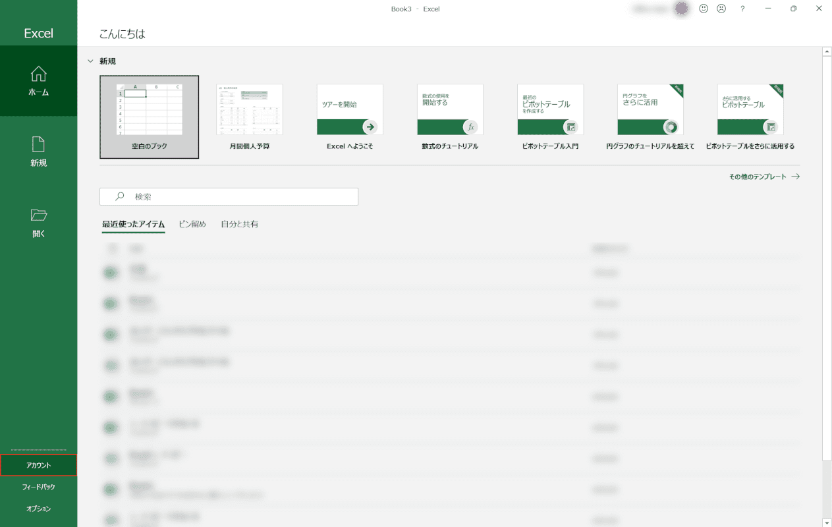This screenshot has height=527, width=832.
Task: Click the Open (開く) folder sidebar icon
Action: tap(39, 222)
